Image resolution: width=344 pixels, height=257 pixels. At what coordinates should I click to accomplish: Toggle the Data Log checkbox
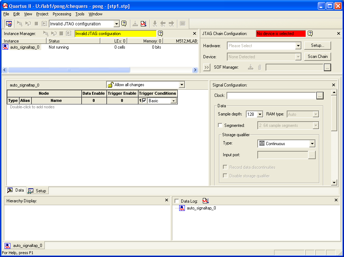click(177, 201)
